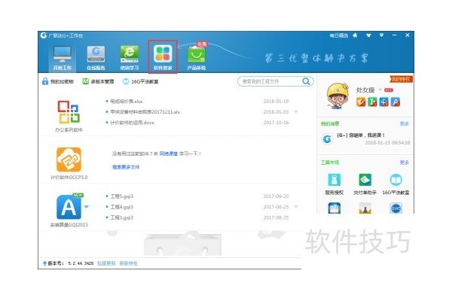The height and width of the screenshot is (301, 452).
Task: Open 16G平法教室 in 工具市场
Action: tap(395, 184)
